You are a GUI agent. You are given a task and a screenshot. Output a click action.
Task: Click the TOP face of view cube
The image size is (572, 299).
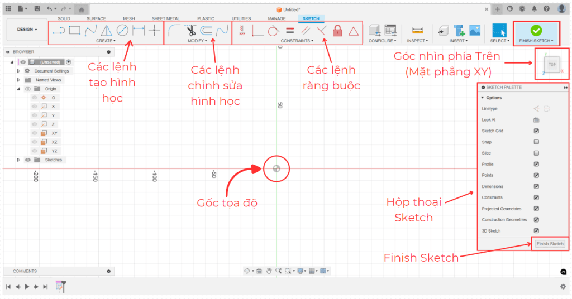point(552,65)
